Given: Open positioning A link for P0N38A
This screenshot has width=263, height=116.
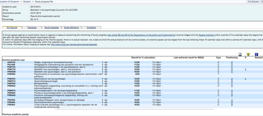Looking at the screenshot, I should click(232, 100).
